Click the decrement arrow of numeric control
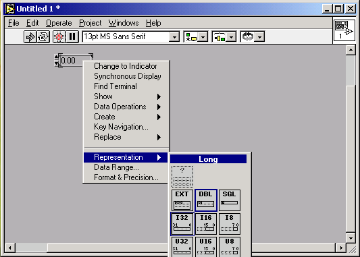Screen dimensions: 360x257 (56, 63)
